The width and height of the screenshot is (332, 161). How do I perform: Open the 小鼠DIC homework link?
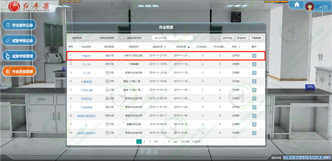coord(86,56)
